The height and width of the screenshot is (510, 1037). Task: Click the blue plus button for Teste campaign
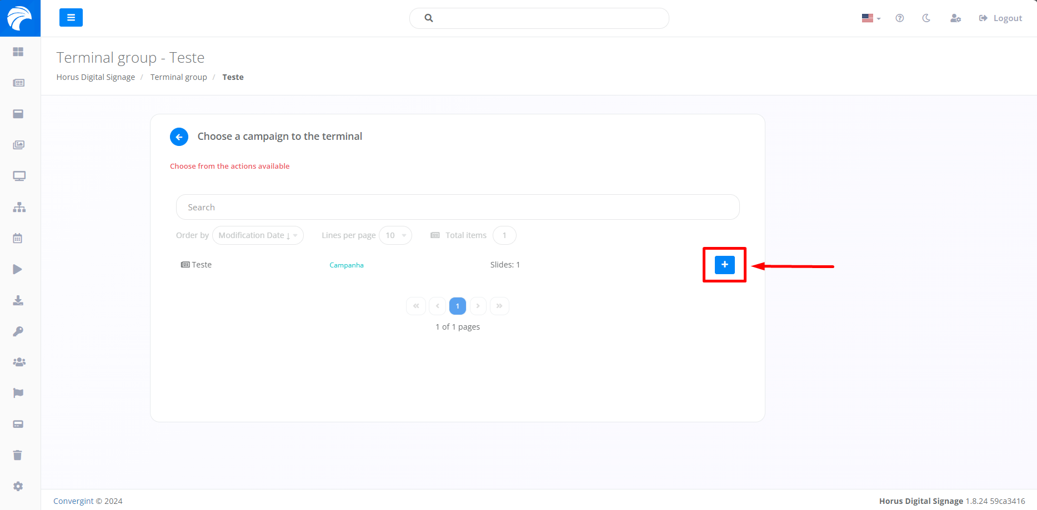(x=724, y=265)
